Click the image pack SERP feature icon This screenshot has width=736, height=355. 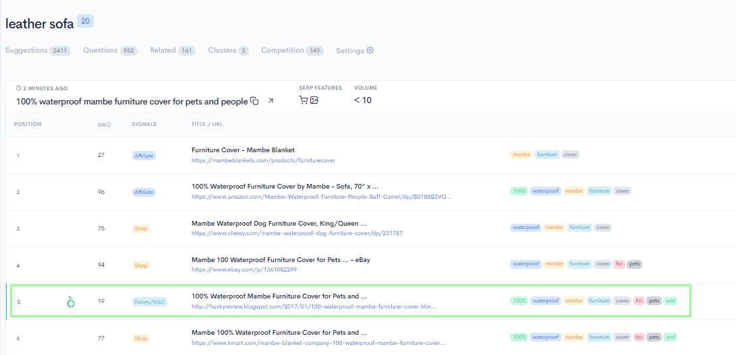(314, 100)
